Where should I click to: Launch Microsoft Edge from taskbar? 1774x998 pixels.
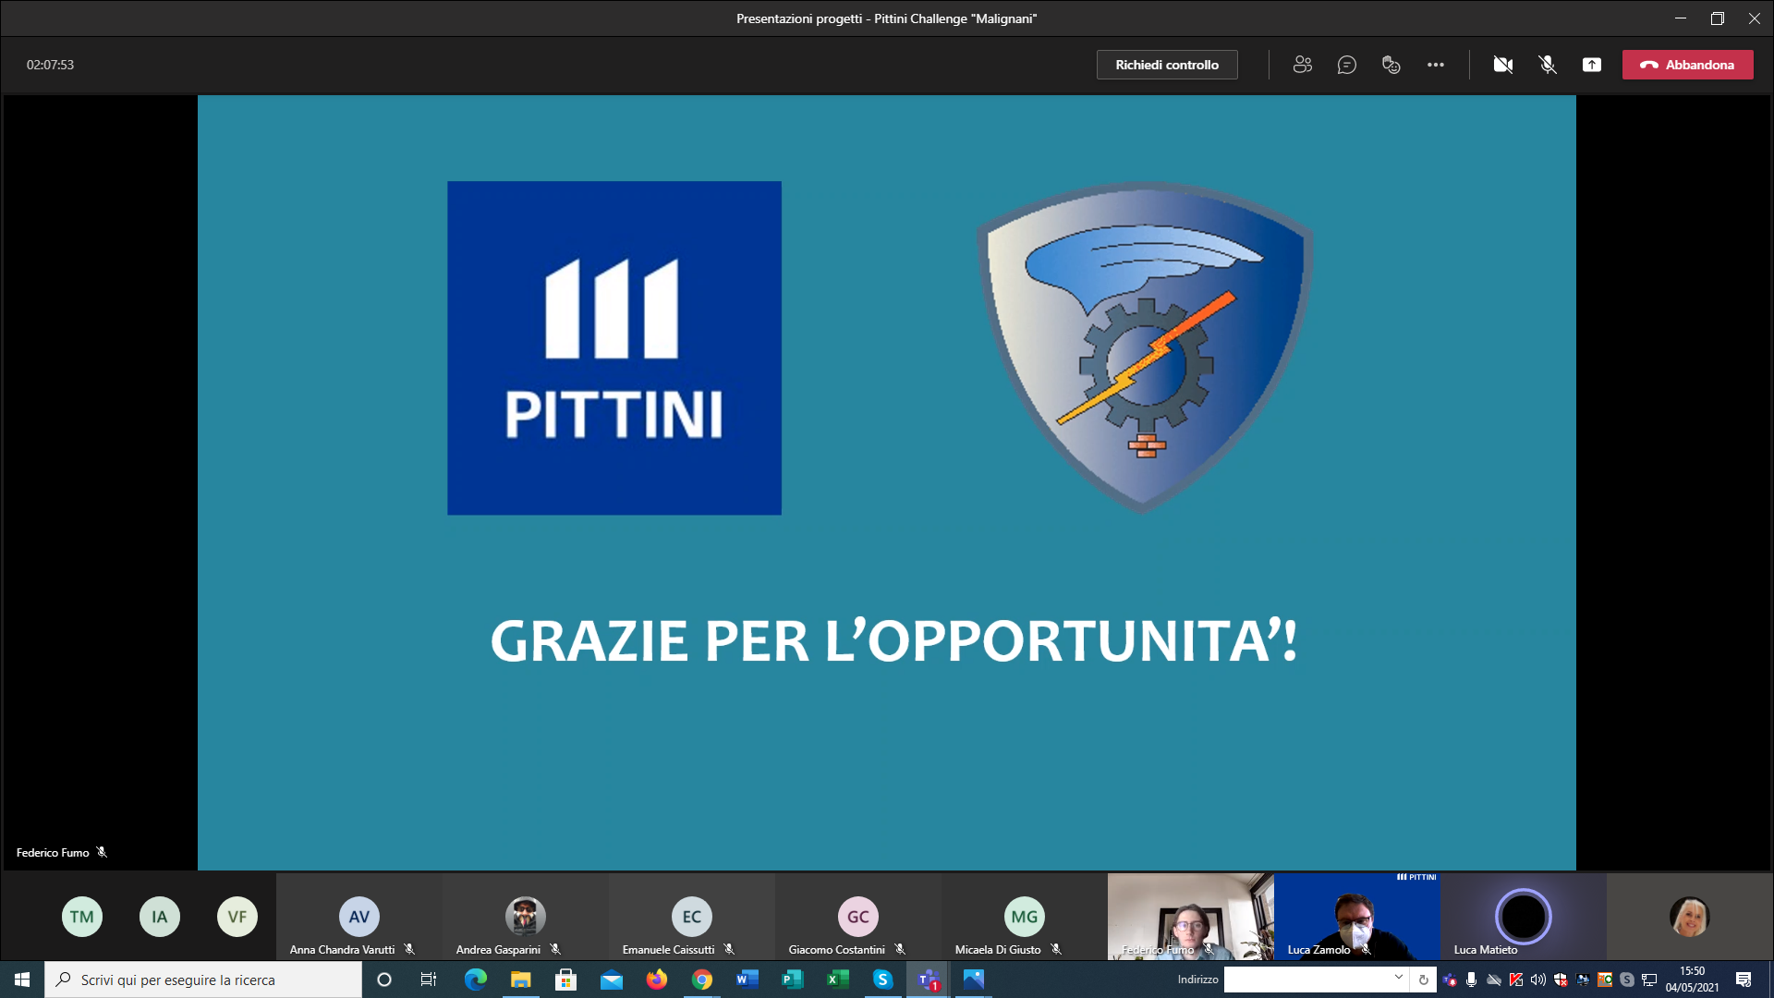[x=476, y=980]
